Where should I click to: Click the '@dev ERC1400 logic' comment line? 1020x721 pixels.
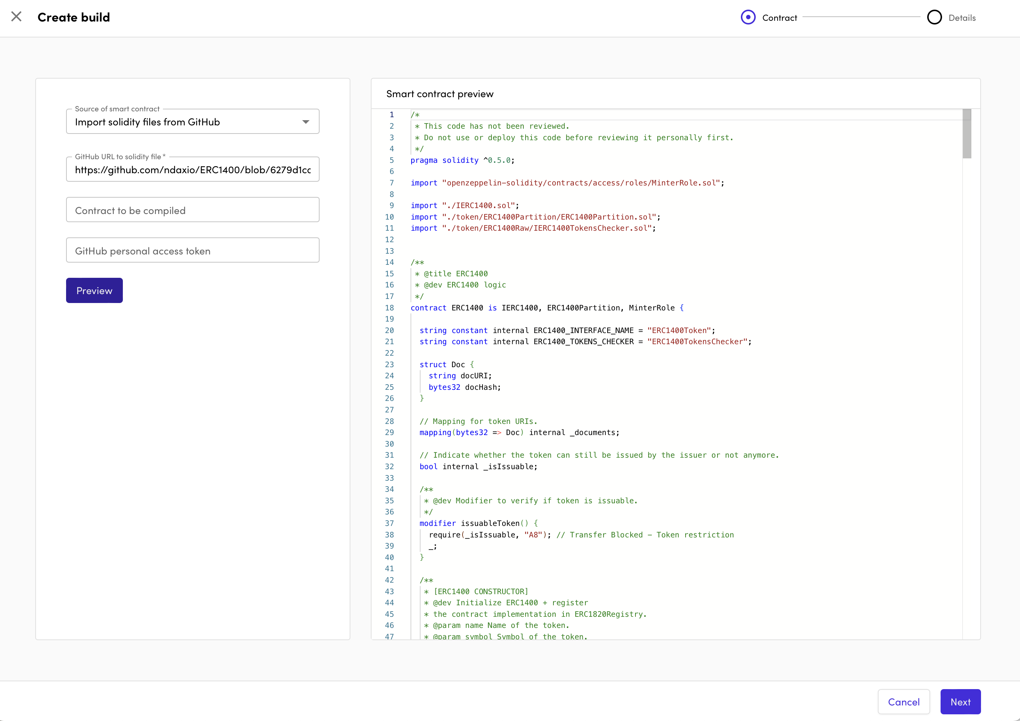[x=460, y=285]
